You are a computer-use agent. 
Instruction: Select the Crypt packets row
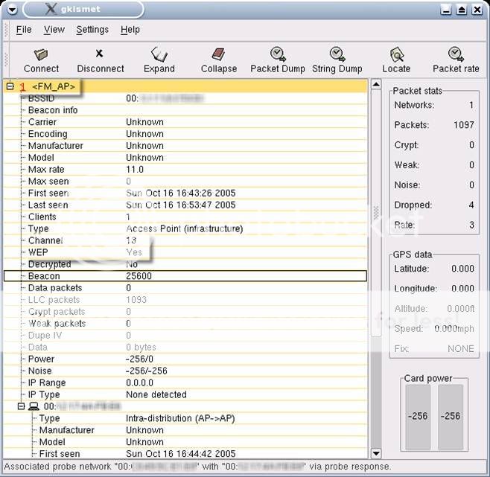185,312
